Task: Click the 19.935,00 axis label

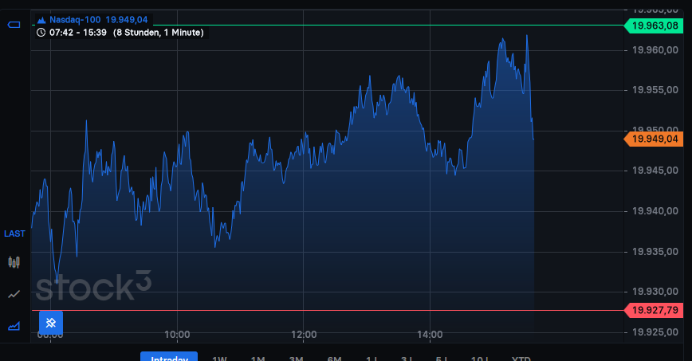Action: coord(655,252)
